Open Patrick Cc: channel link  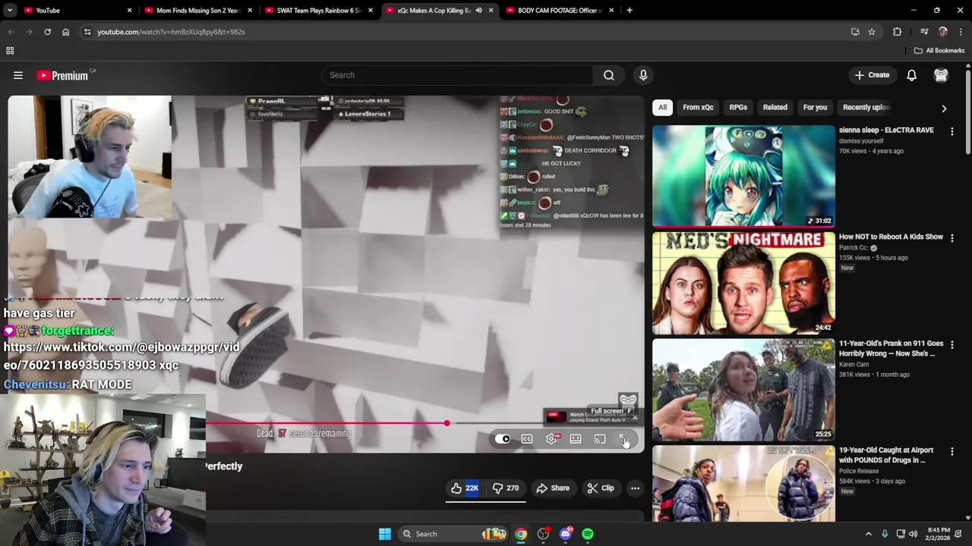(x=854, y=248)
